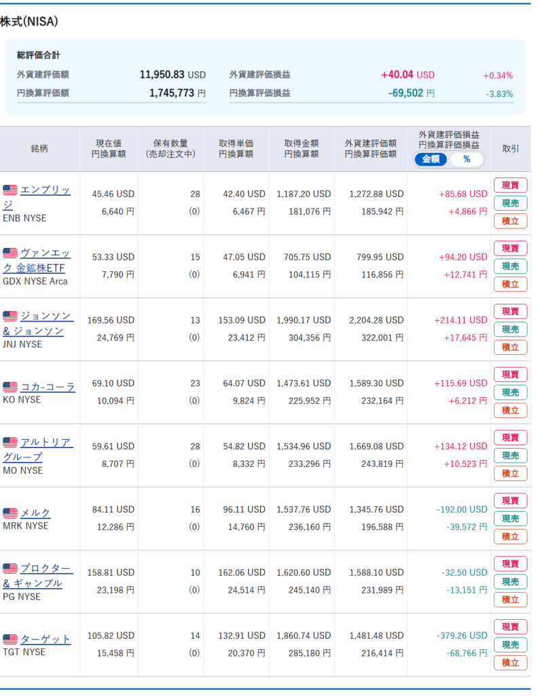This screenshot has height=696, width=540.
Task: Open the メルク stock link
Action: 35,513
